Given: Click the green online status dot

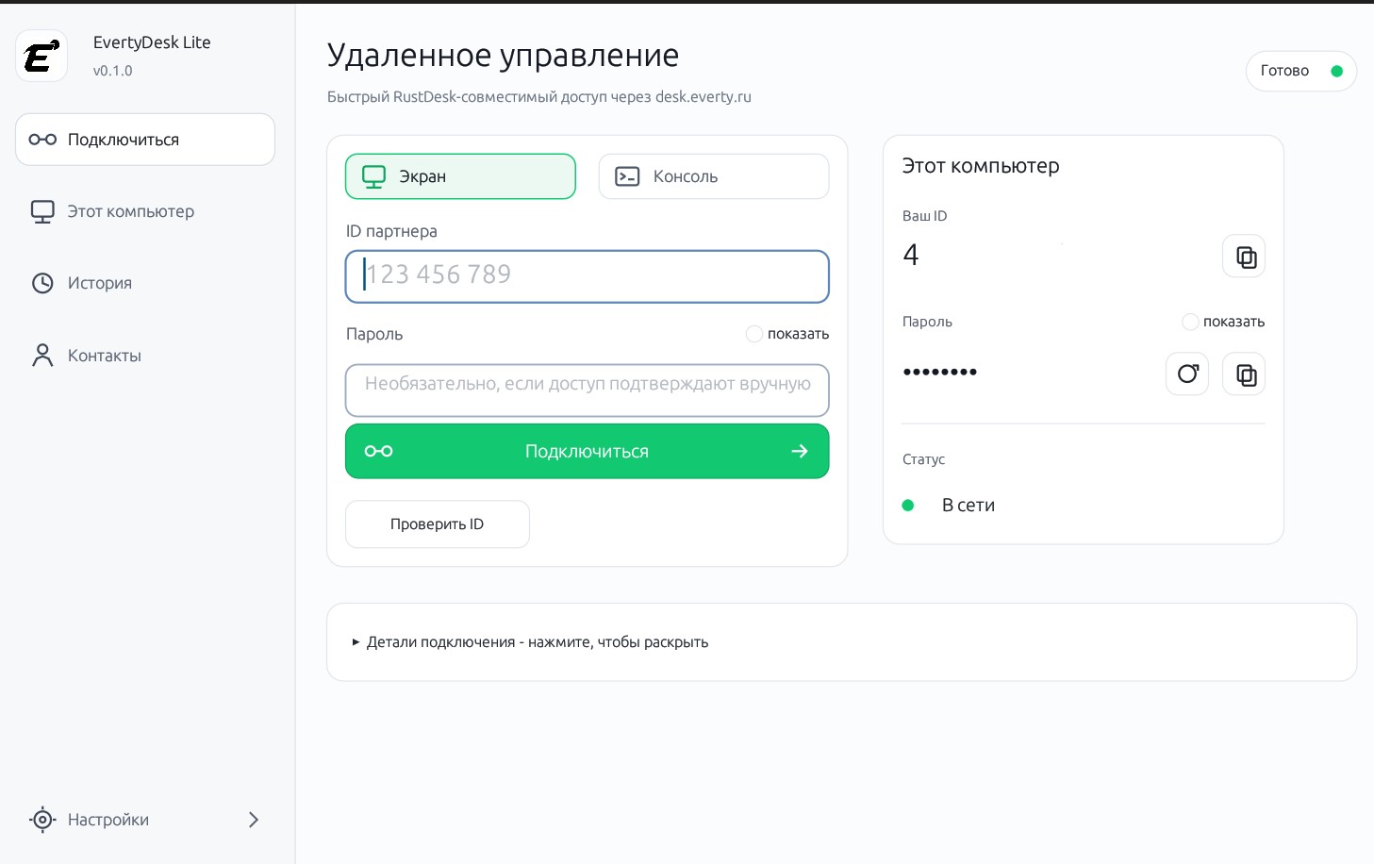Looking at the screenshot, I should [x=908, y=506].
